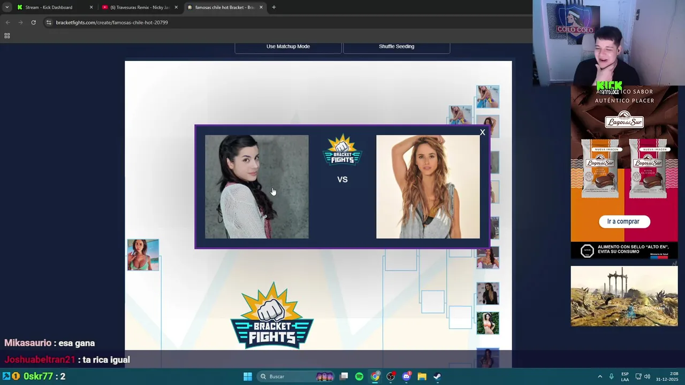
Task: Click the Joshuabeltran21 chat username
Action: (x=40, y=360)
